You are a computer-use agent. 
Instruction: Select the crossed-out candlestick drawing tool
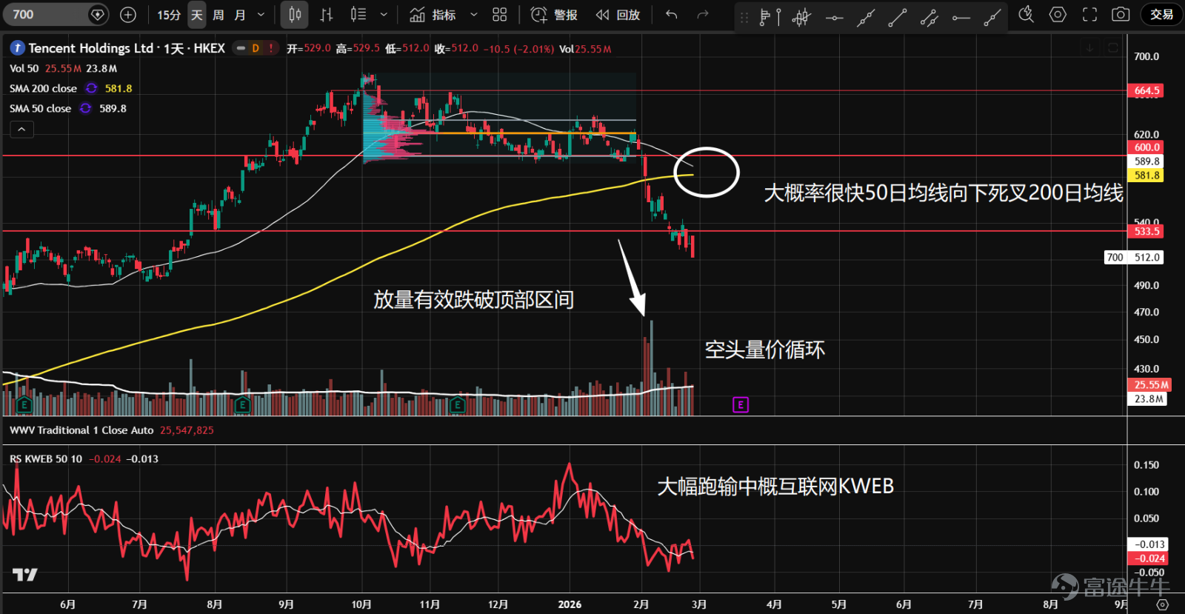pyautogui.click(x=801, y=16)
